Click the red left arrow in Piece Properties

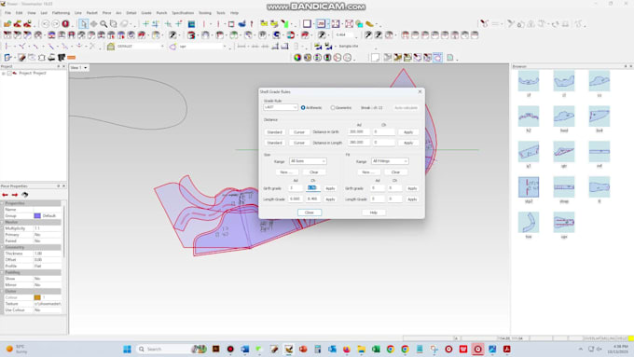[x=6, y=195]
